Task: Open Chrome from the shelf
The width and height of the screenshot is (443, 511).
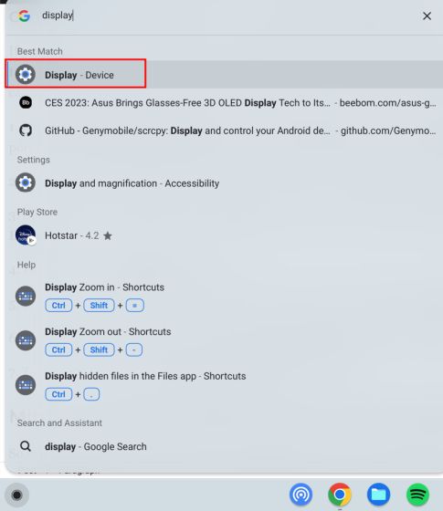Action: (x=340, y=495)
